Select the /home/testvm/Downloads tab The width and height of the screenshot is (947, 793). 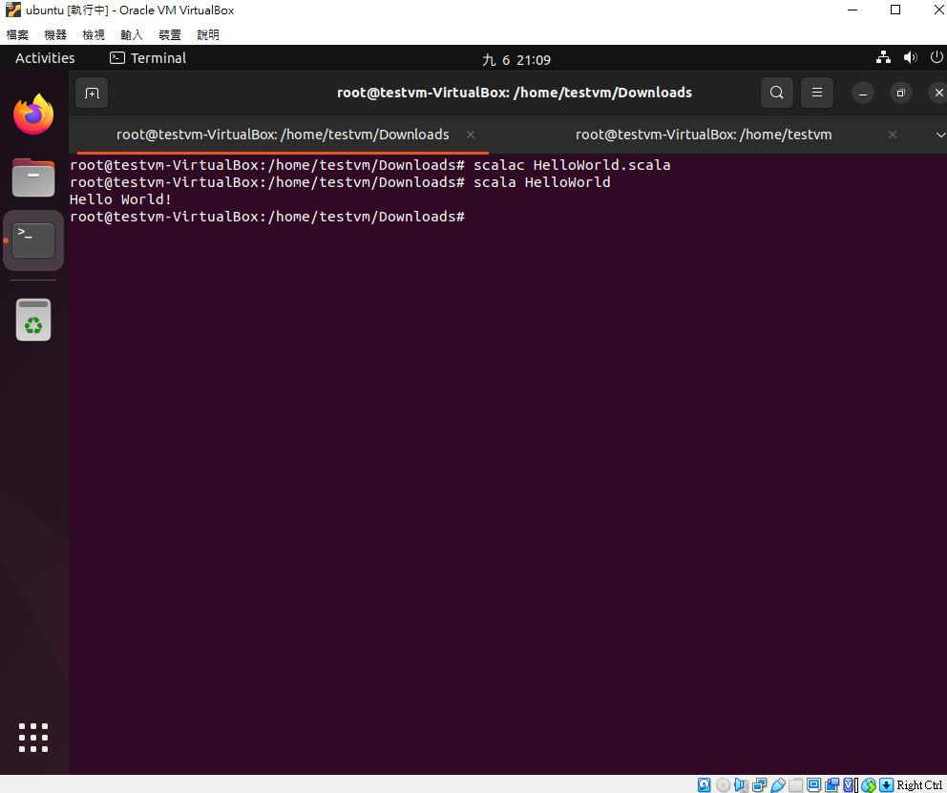point(283,135)
